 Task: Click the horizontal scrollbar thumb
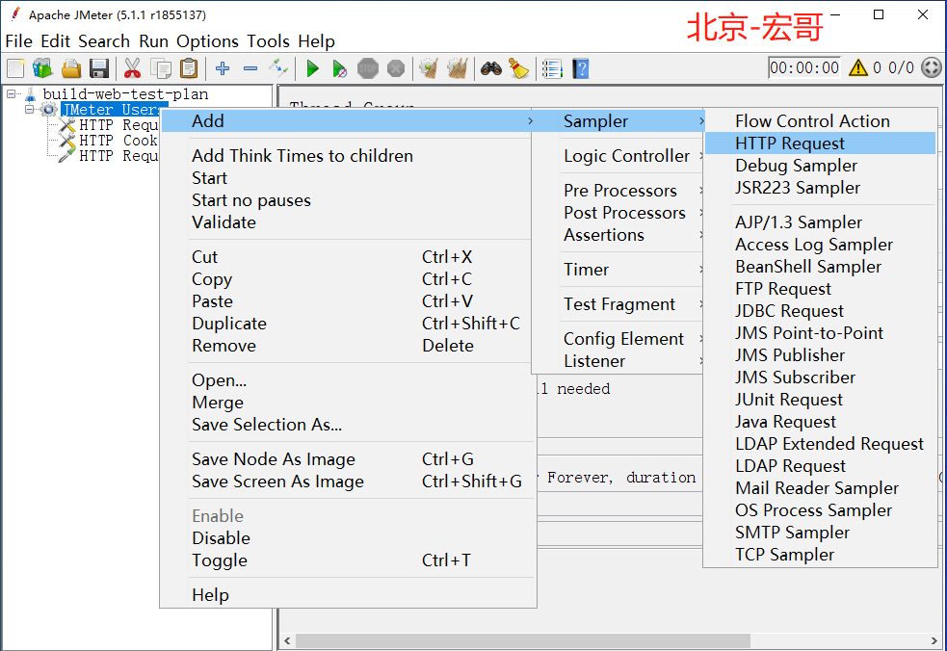[523, 640]
